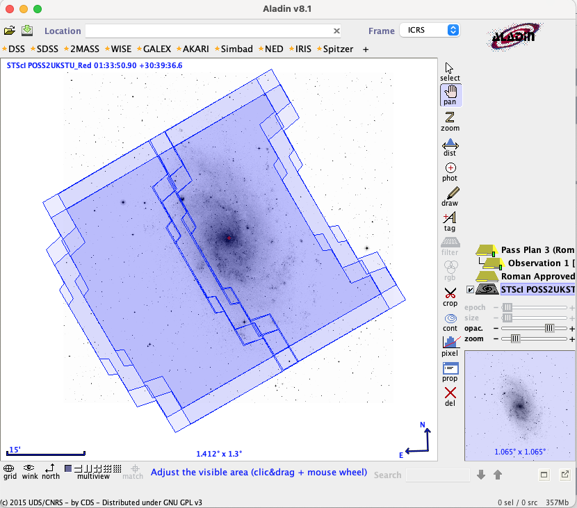Click the plus to add bookmark
The width and height of the screenshot is (577, 508).
(x=366, y=49)
